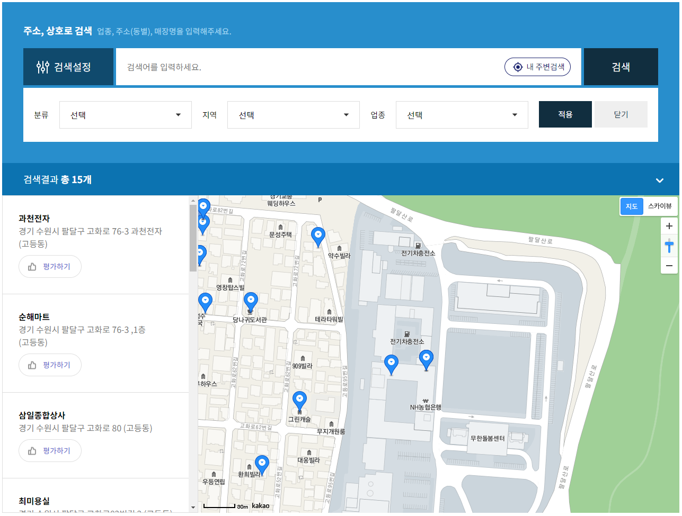Click the kakao logo on the map
This screenshot has height=516, width=682.
(261, 505)
